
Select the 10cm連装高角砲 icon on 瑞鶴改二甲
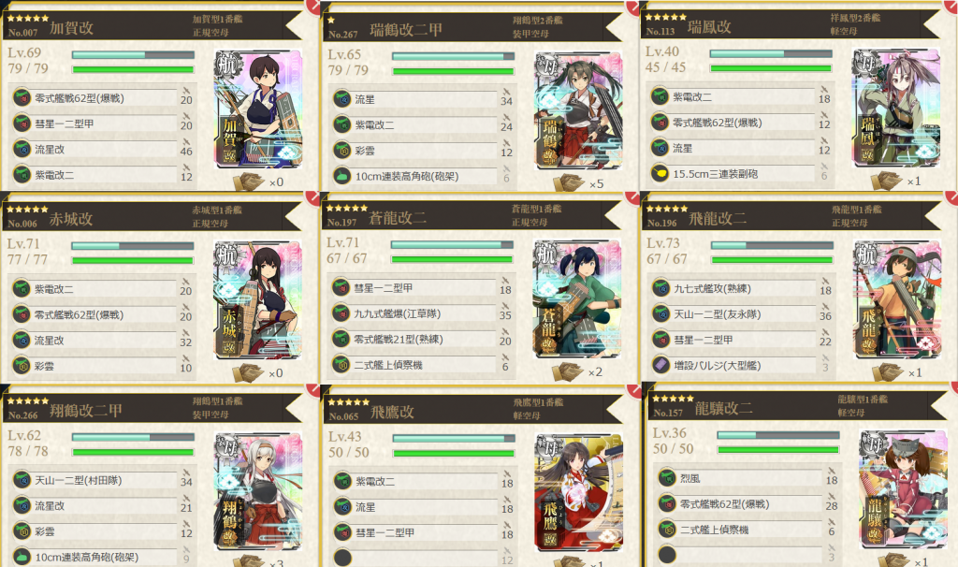tap(342, 176)
